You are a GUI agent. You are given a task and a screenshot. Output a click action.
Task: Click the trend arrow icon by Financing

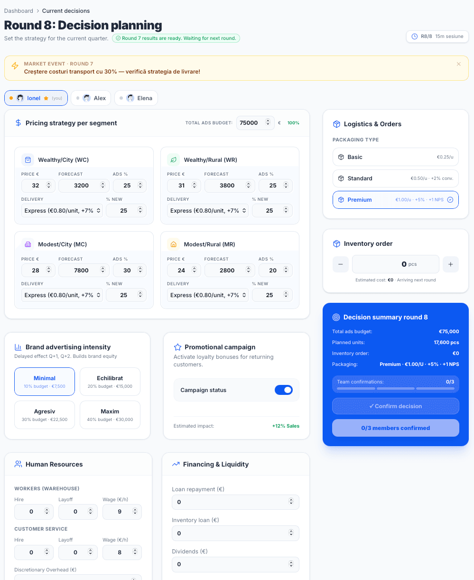176,464
